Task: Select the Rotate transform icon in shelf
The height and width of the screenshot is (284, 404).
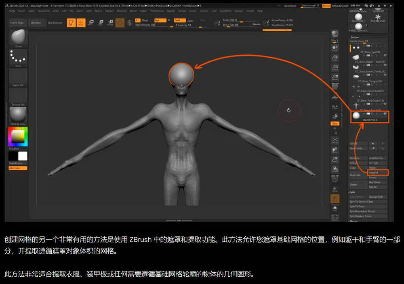Action: coord(110,23)
